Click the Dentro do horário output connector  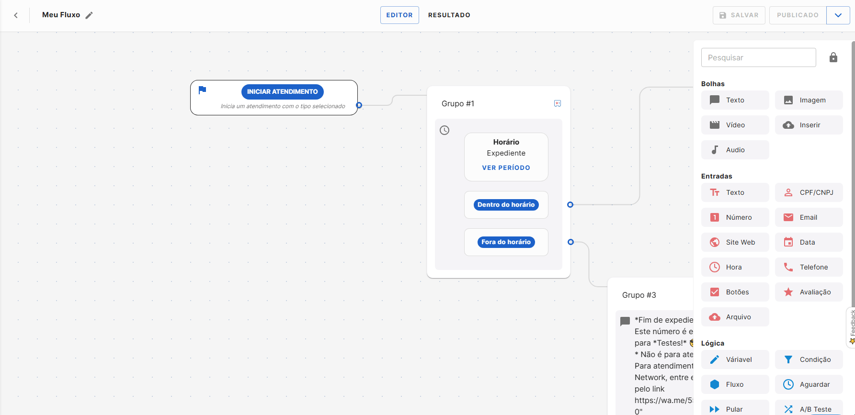click(x=570, y=205)
